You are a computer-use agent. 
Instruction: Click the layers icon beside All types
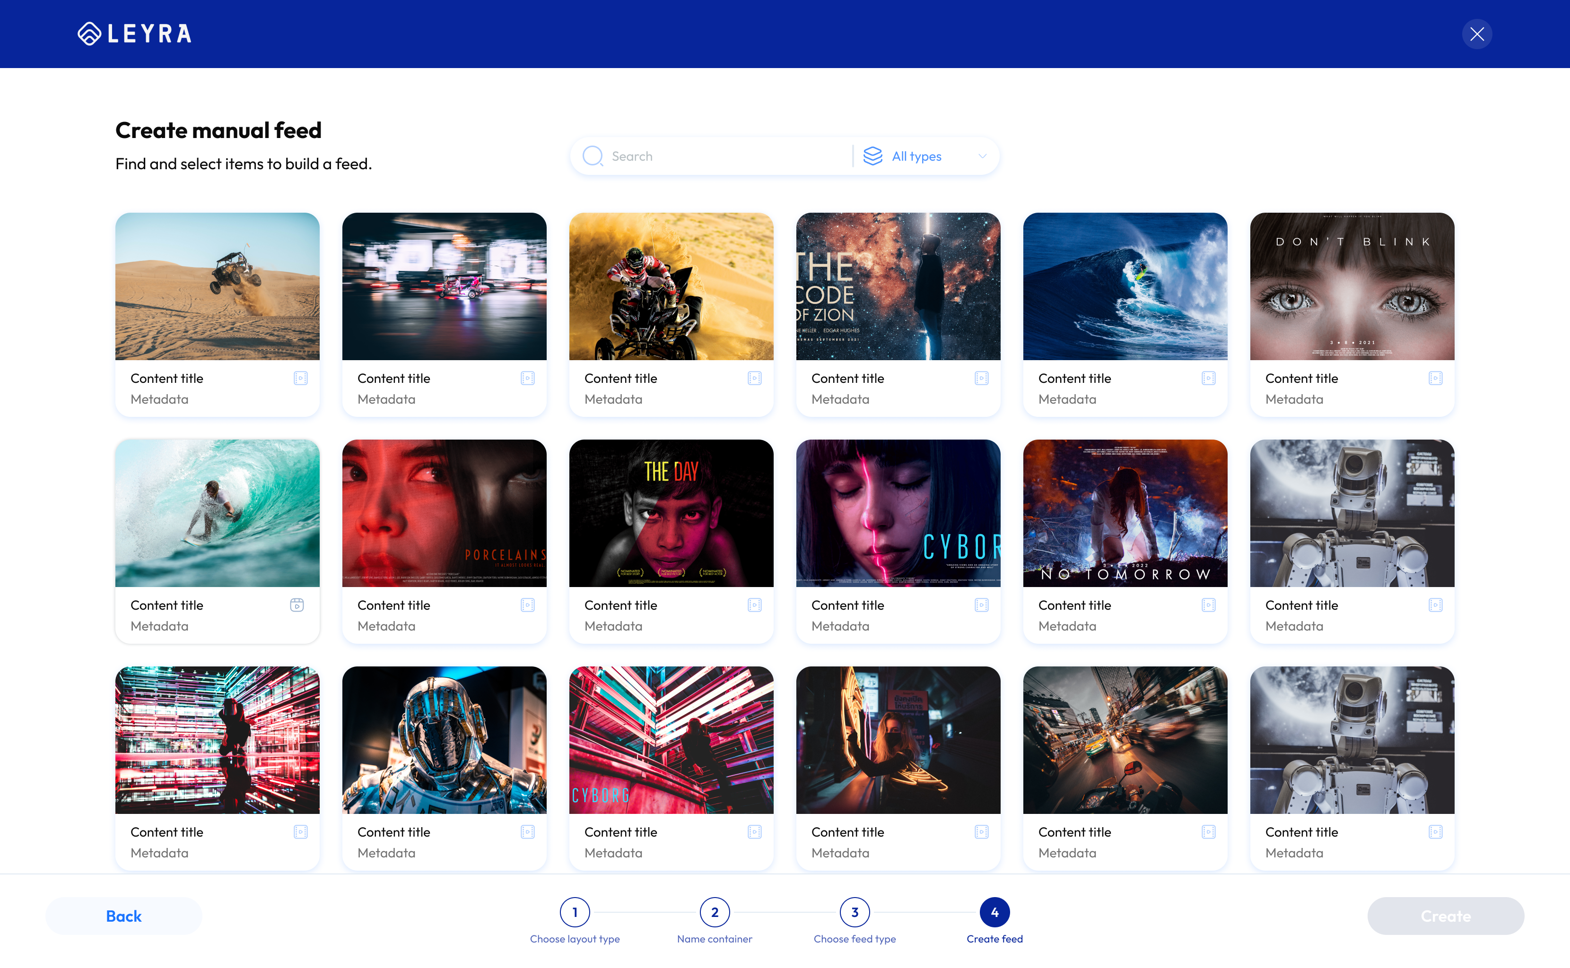[872, 156]
